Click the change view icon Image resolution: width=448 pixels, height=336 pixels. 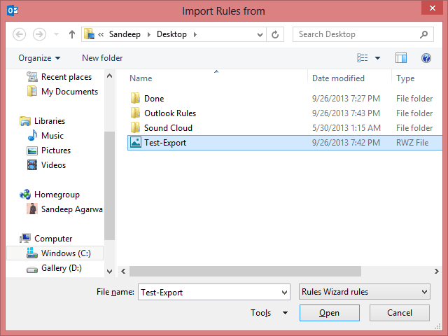[x=363, y=58]
